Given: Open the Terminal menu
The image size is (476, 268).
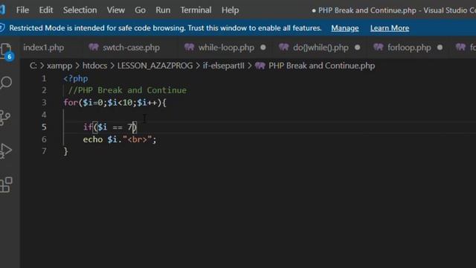Looking at the screenshot, I should (196, 10).
